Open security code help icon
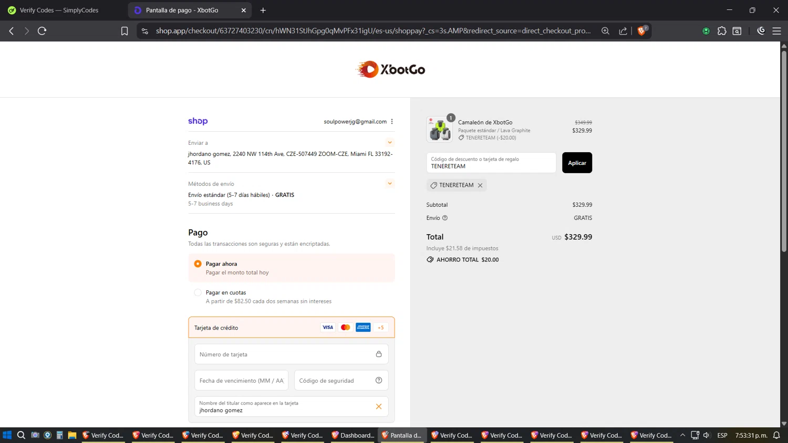The image size is (788, 443). 379,381
